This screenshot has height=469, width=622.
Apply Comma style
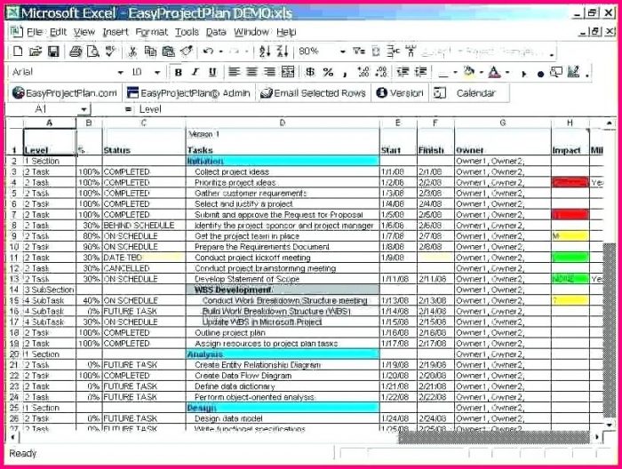coord(345,73)
